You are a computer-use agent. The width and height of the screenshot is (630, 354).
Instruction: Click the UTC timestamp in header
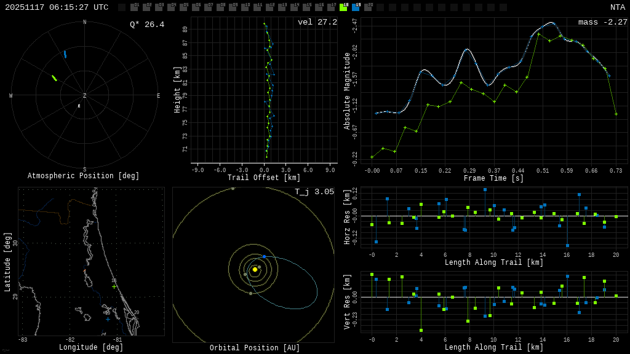click(x=57, y=7)
